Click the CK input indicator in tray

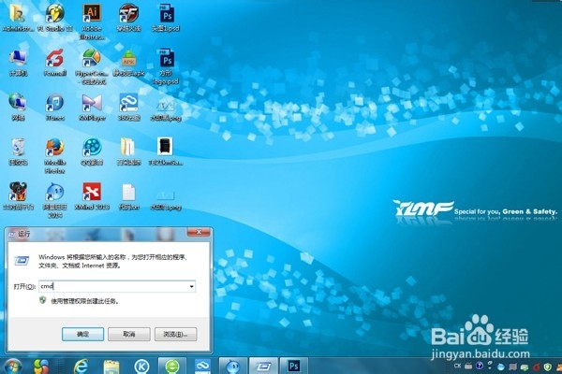point(457,366)
